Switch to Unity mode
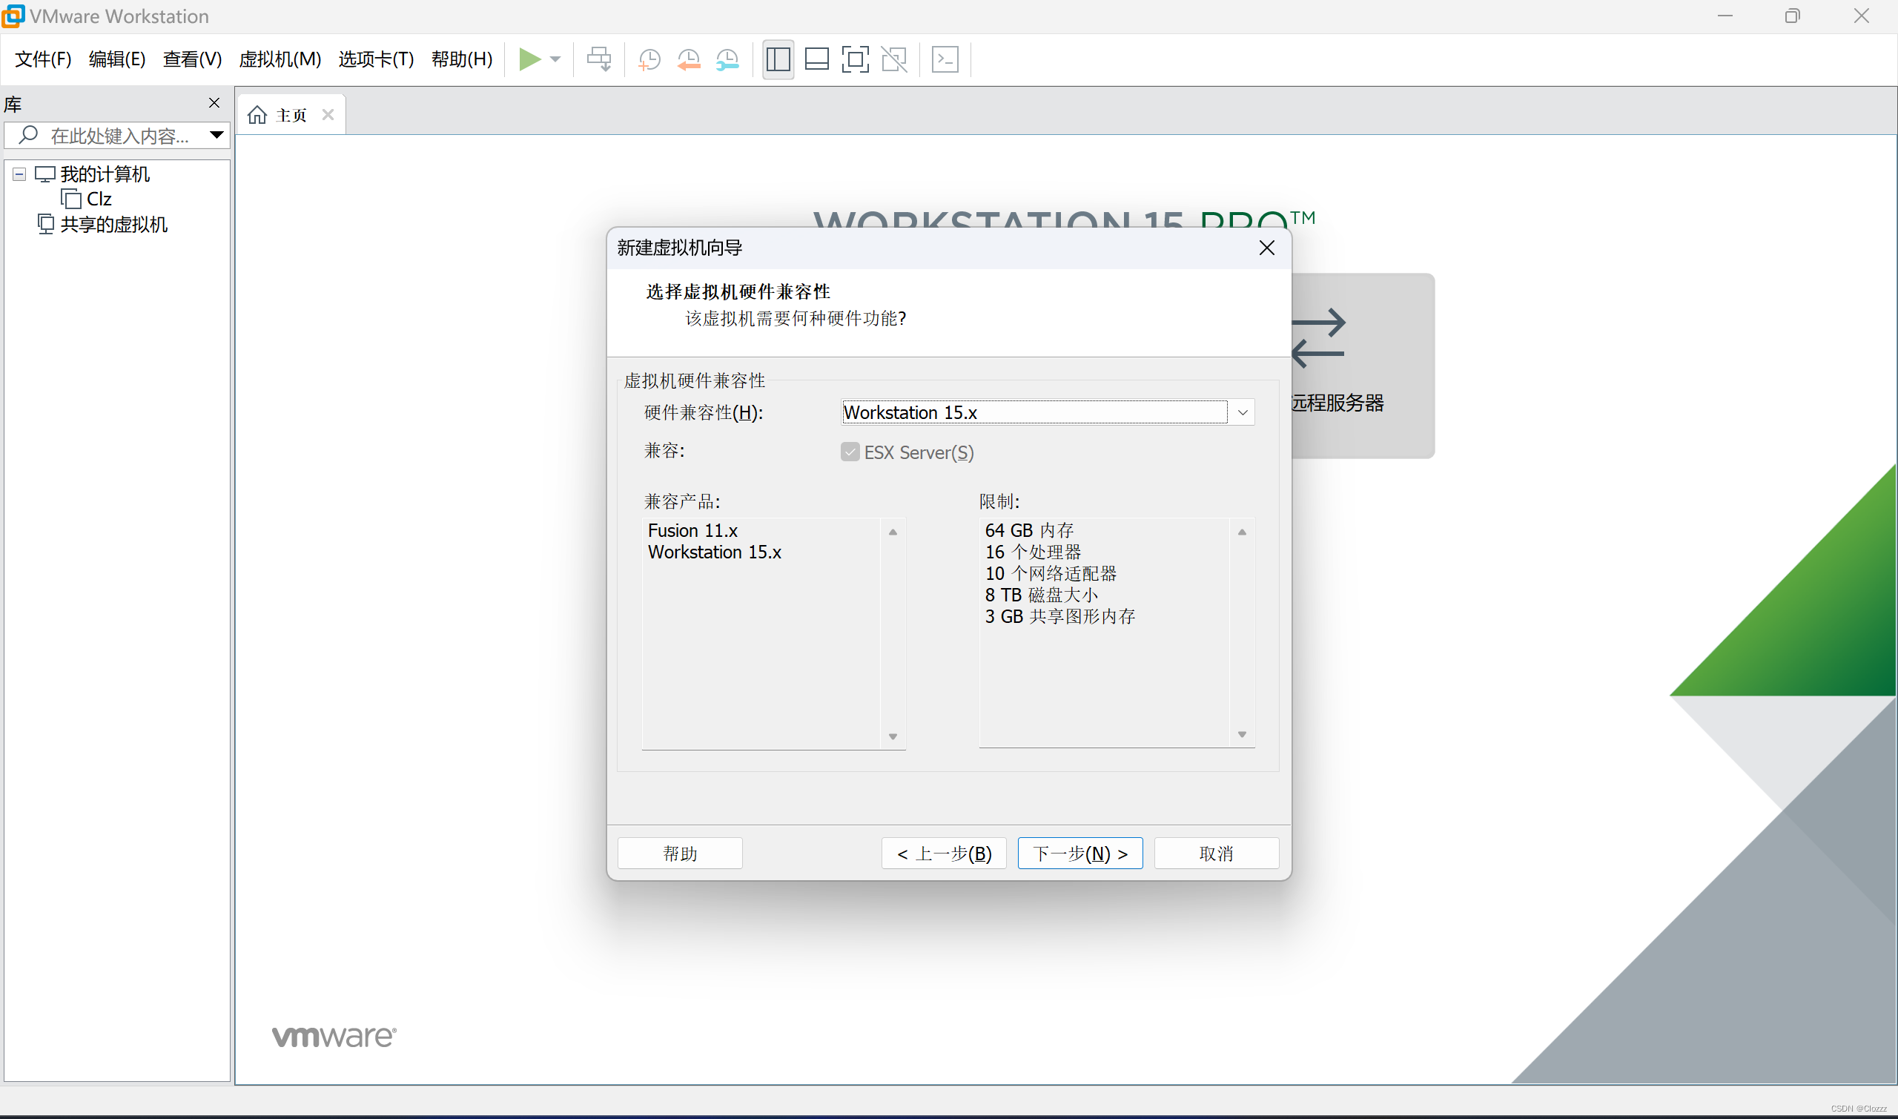1898x1119 pixels. (x=895, y=59)
